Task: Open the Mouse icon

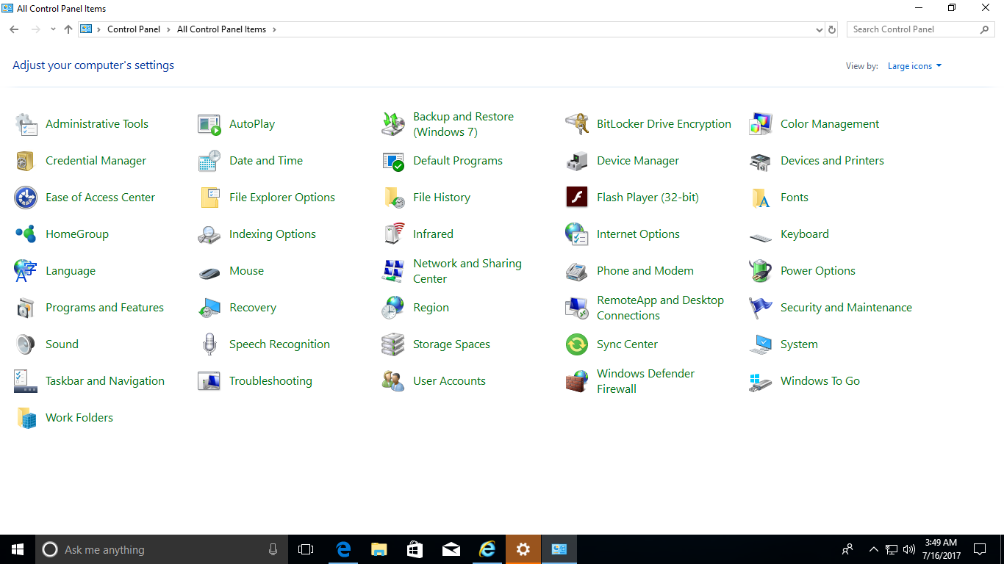Action: pyautogui.click(x=209, y=272)
